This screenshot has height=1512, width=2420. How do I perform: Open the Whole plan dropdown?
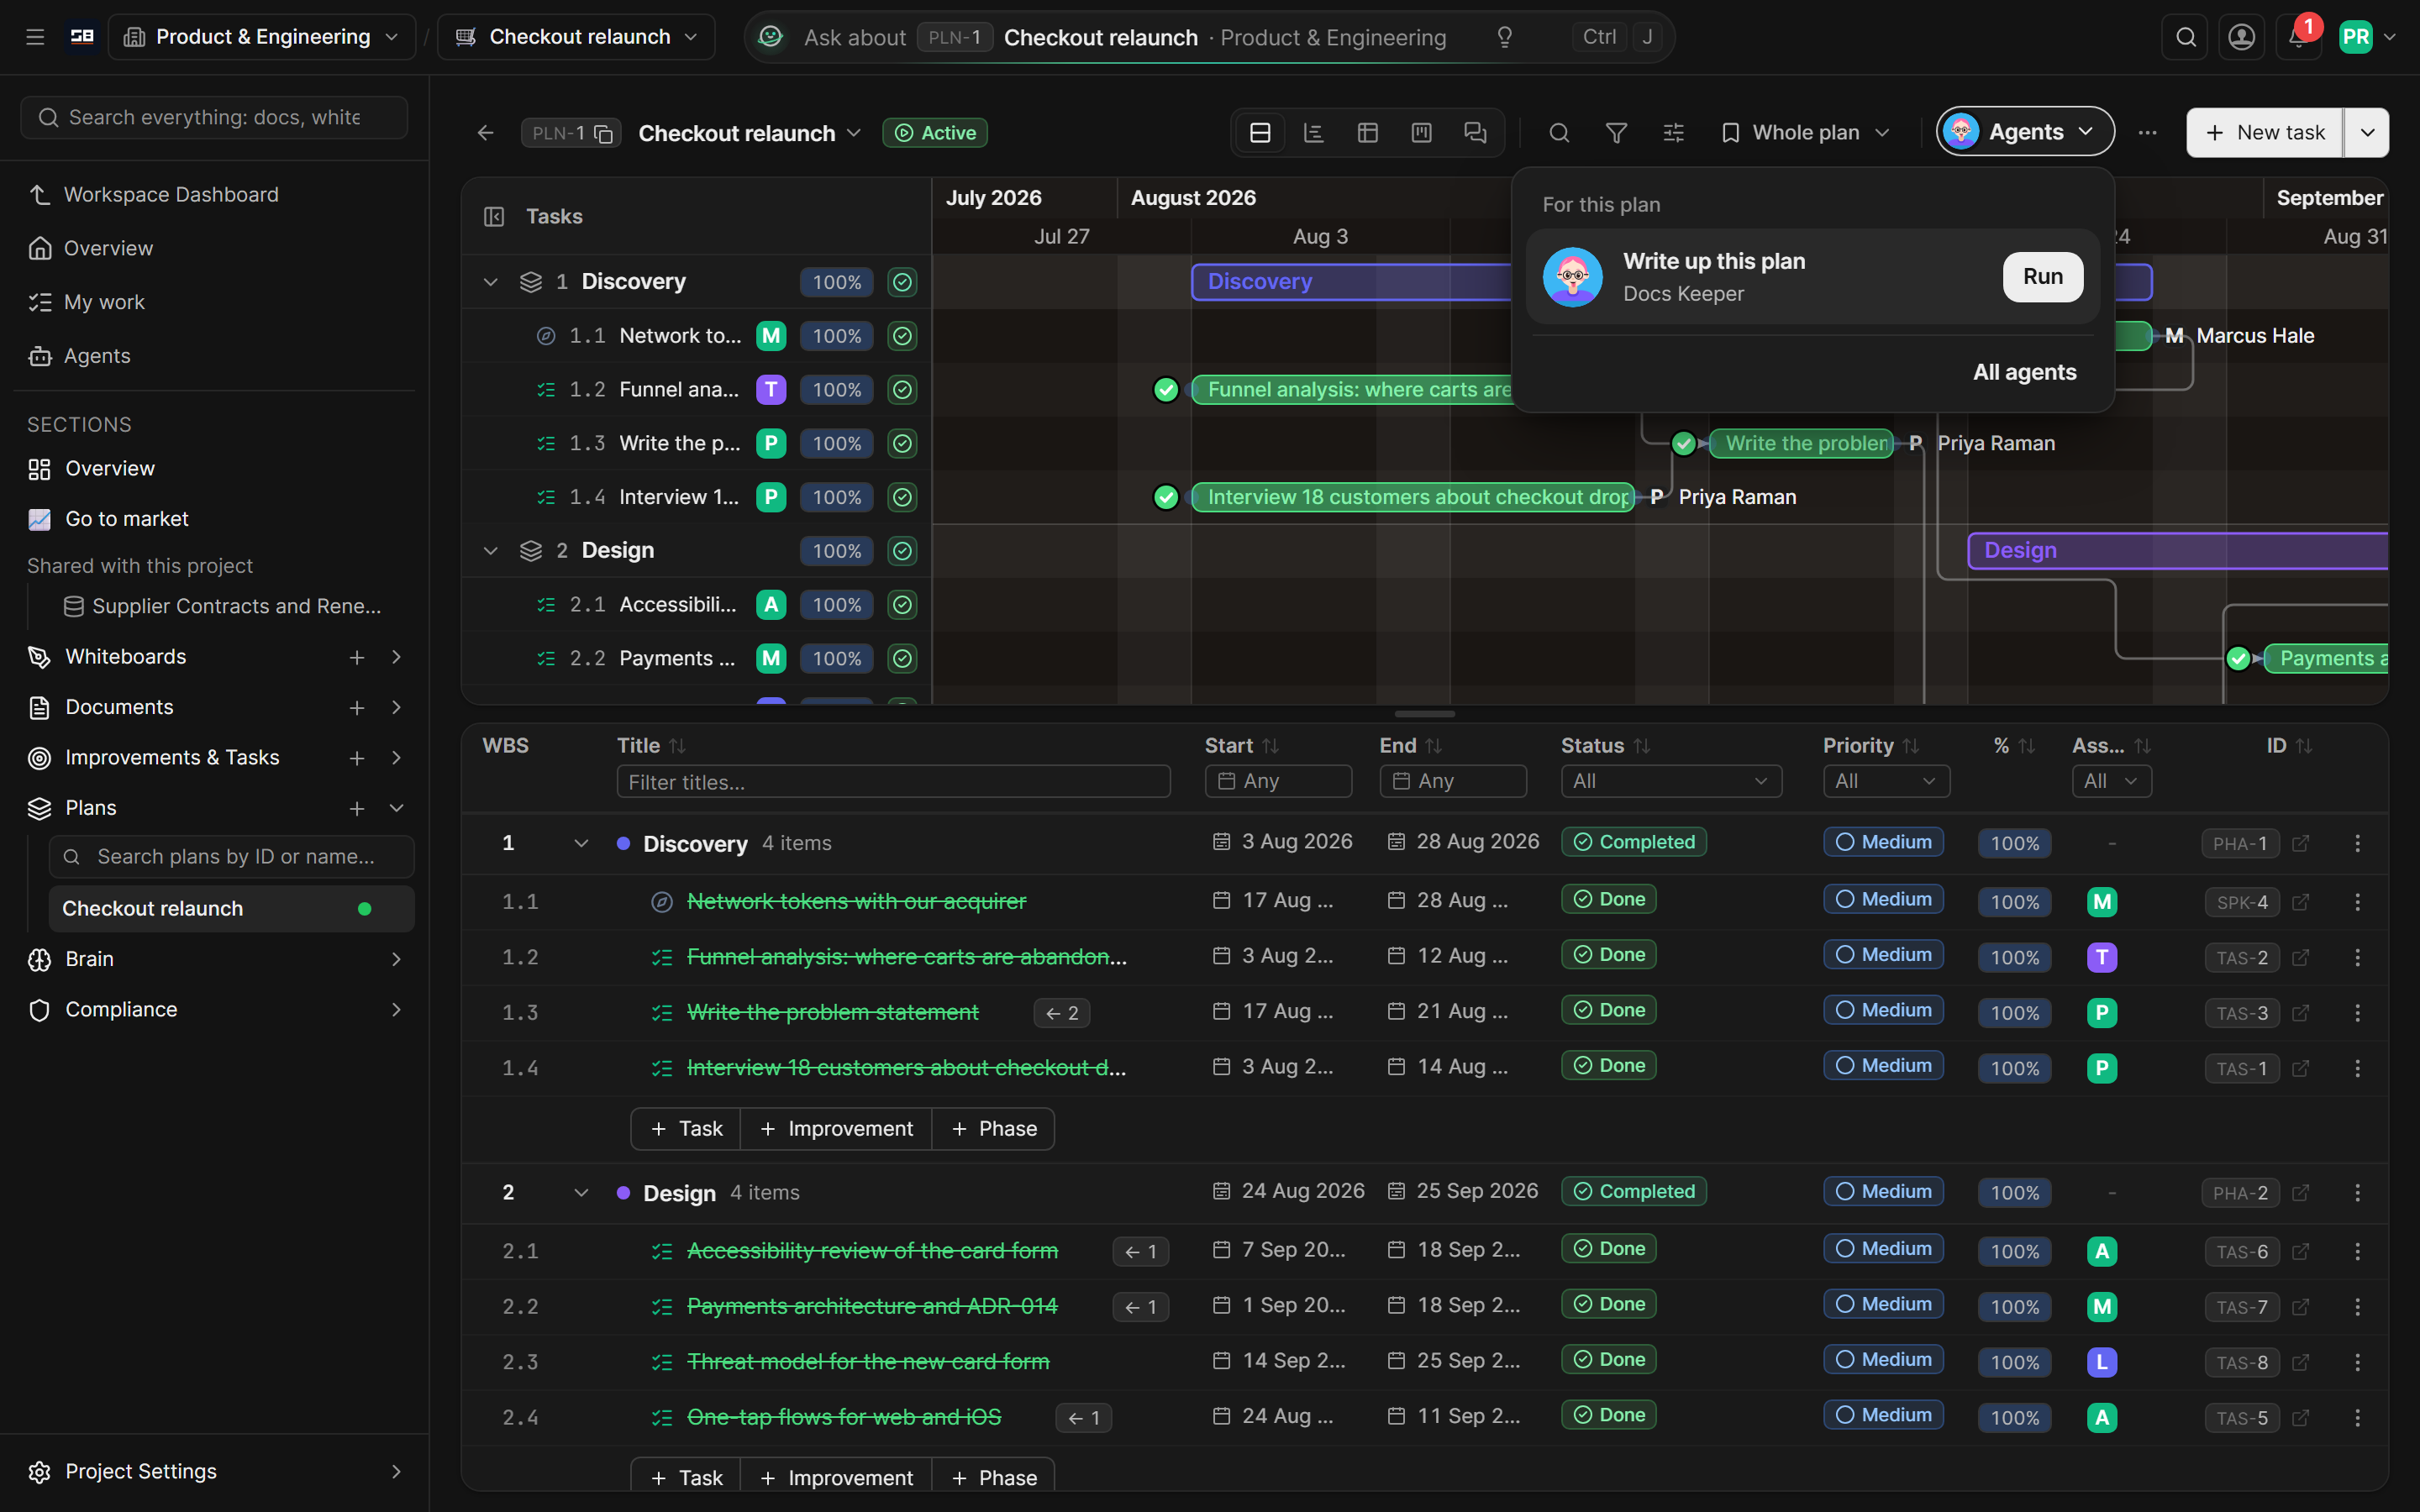(1806, 133)
